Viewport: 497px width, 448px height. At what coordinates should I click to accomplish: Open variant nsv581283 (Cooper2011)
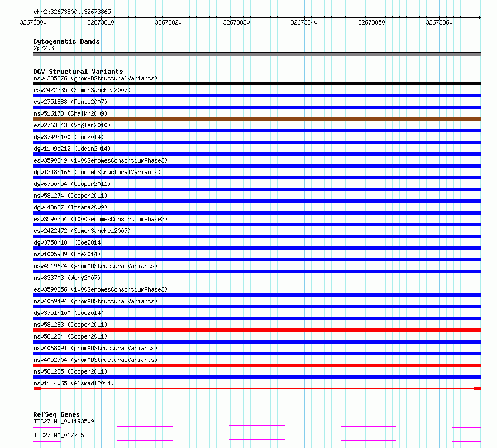pyautogui.click(x=70, y=325)
